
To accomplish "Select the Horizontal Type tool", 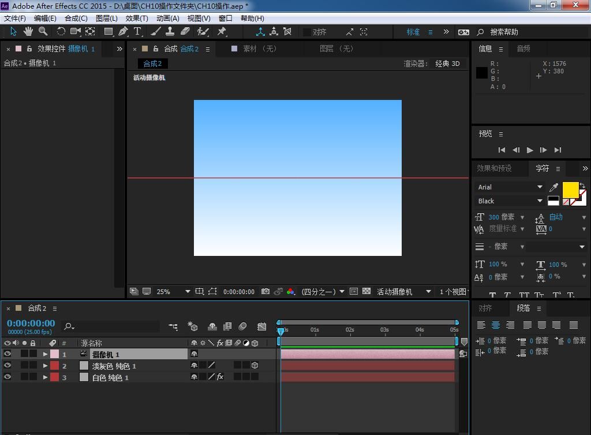I will (x=137, y=32).
